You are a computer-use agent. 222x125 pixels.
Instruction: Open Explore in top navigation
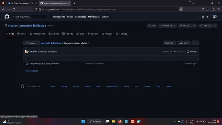pos(105,17)
